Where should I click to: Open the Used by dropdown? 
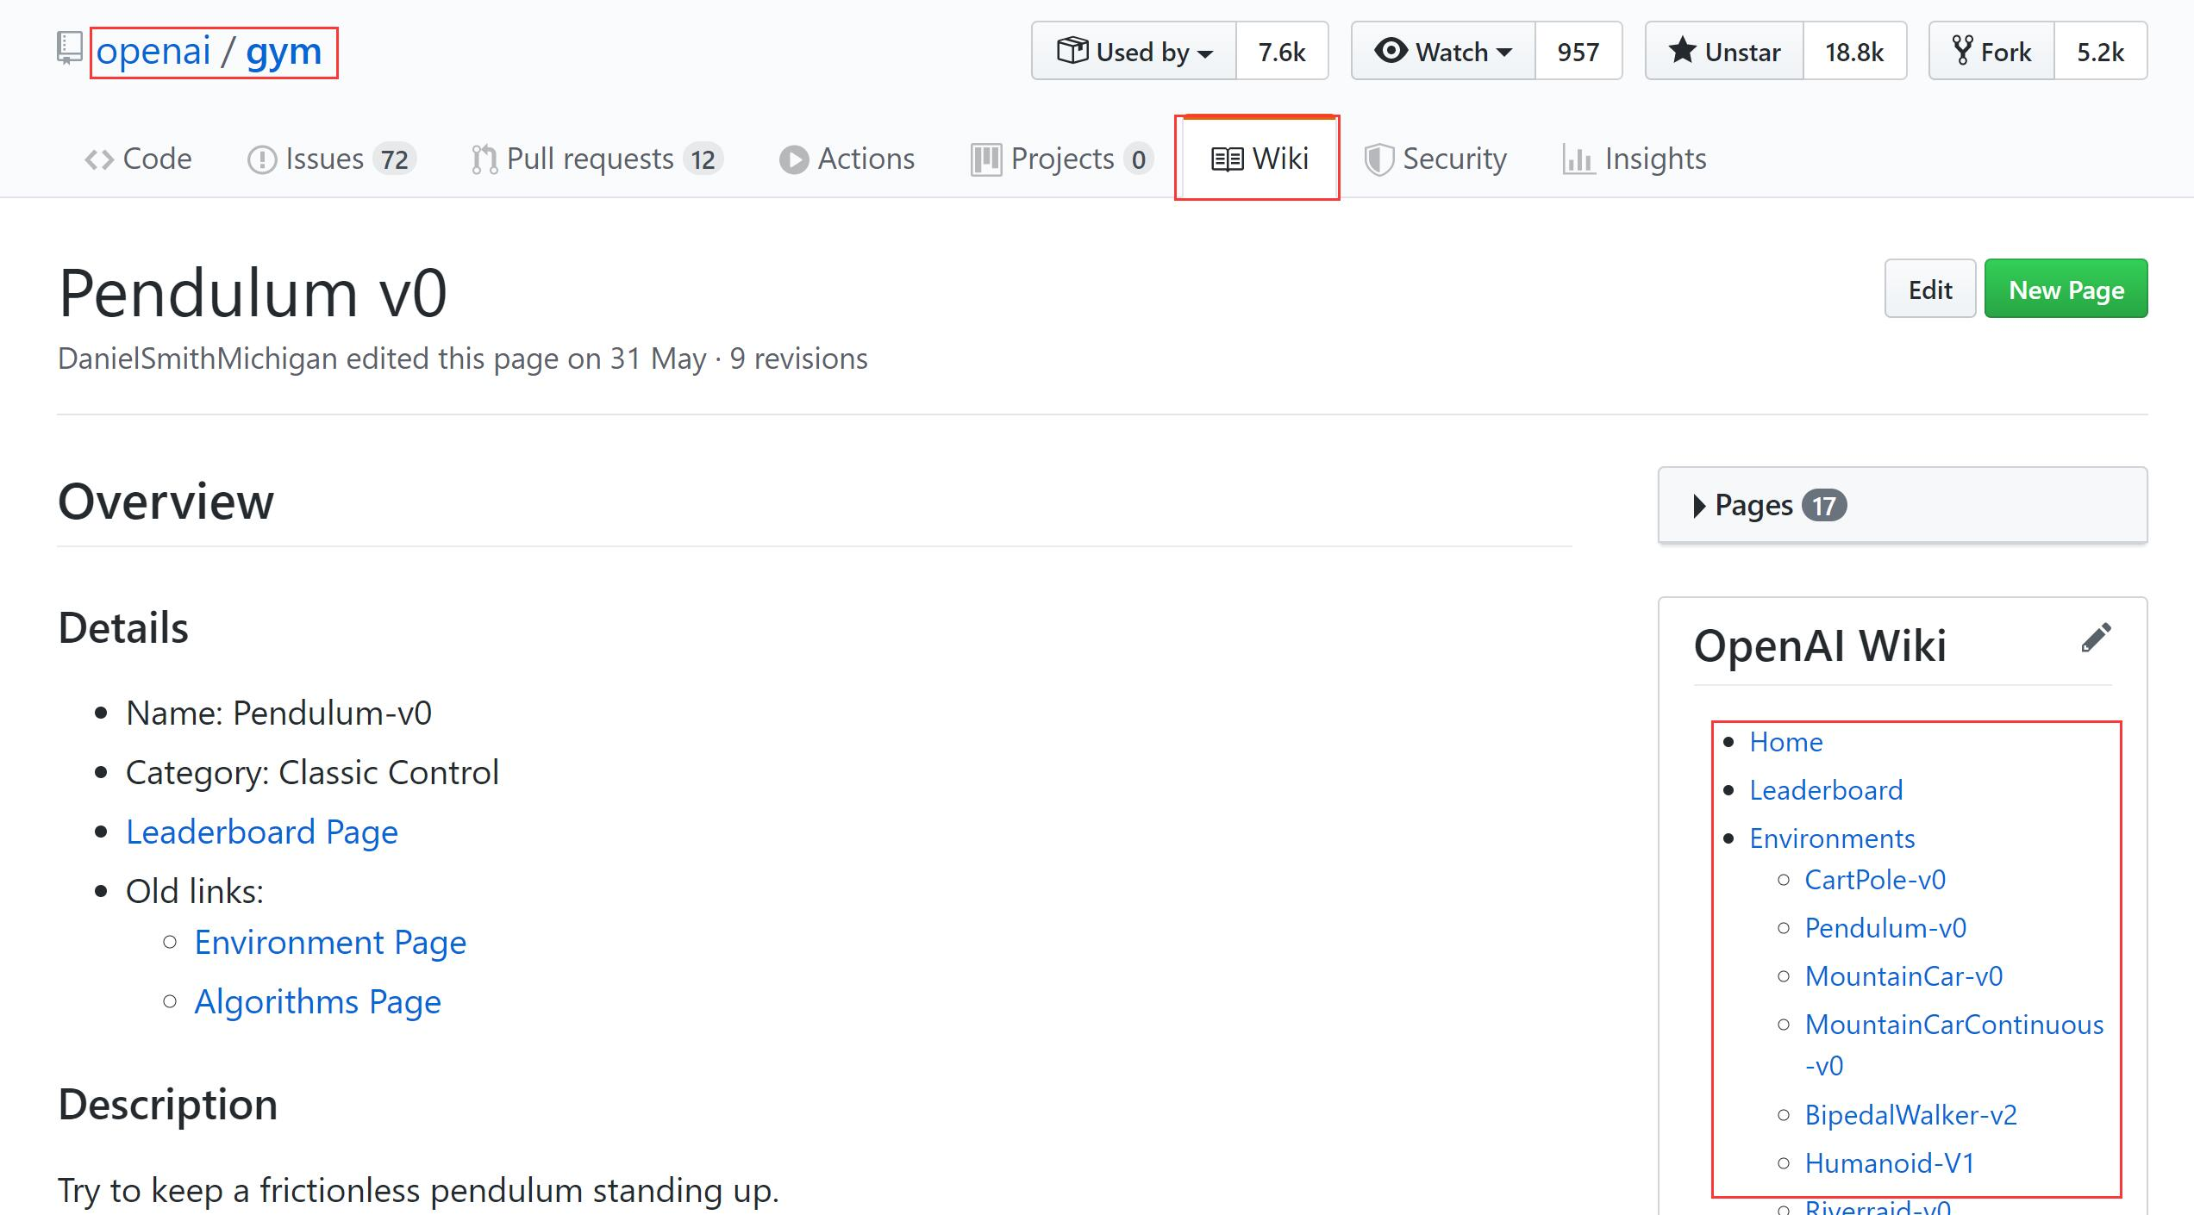(1135, 52)
